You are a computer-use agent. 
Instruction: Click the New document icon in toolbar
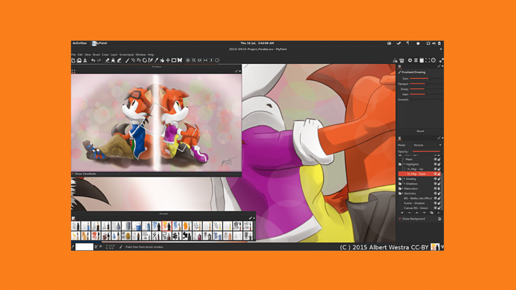point(73,60)
